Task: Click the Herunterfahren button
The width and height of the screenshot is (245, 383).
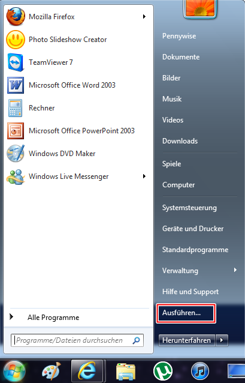Action: (x=186, y=340)
